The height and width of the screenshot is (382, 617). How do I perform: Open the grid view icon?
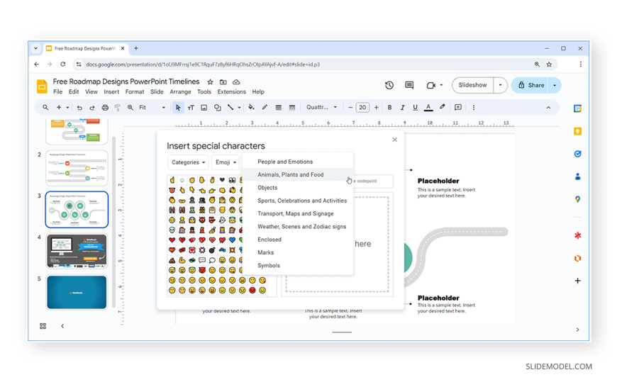click(43, 326)
